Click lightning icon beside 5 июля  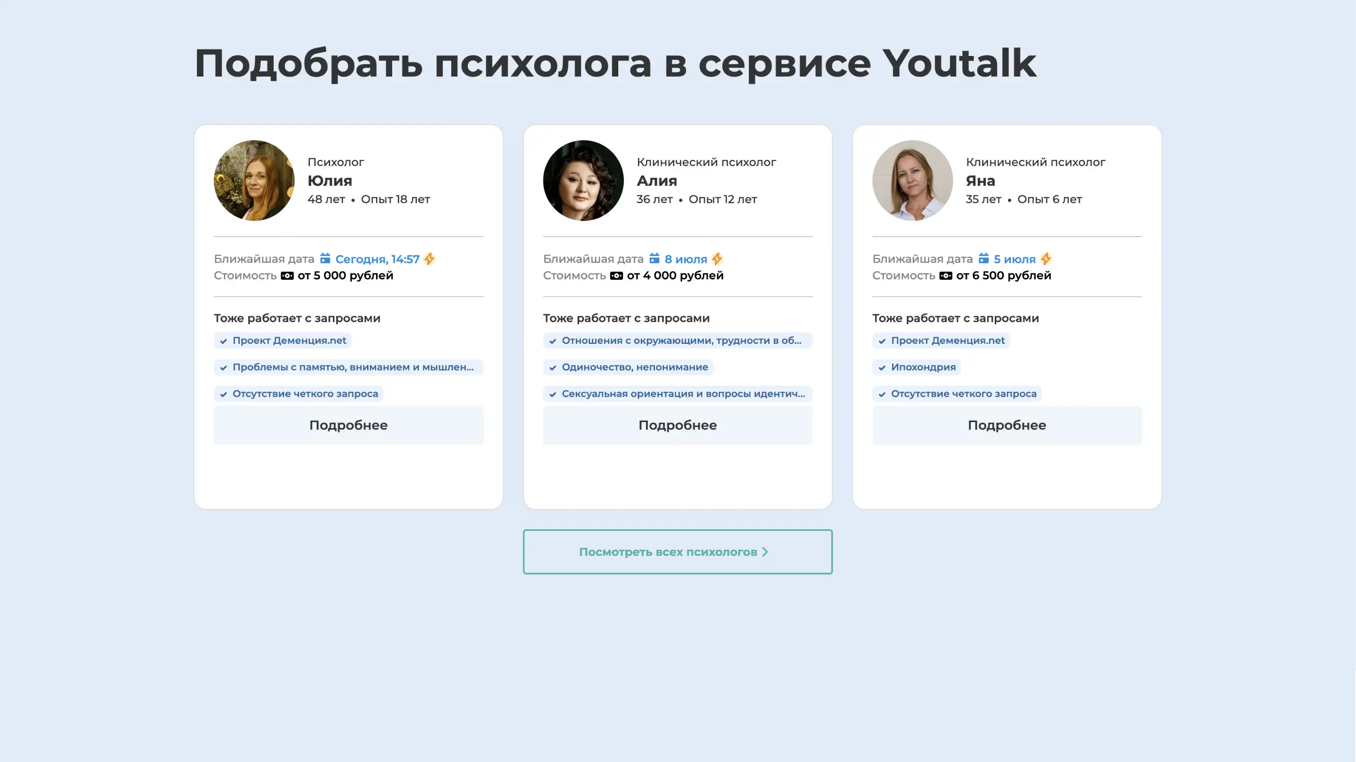(1046, 259)
